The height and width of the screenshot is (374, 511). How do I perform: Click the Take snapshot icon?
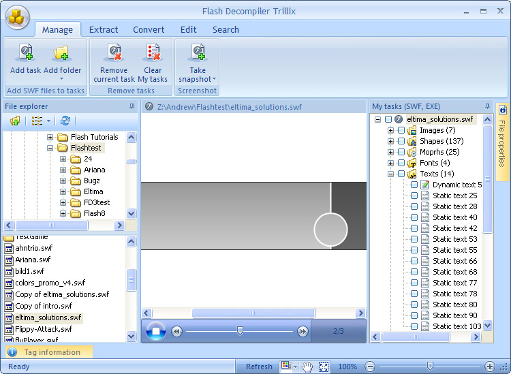coord(198,53)
